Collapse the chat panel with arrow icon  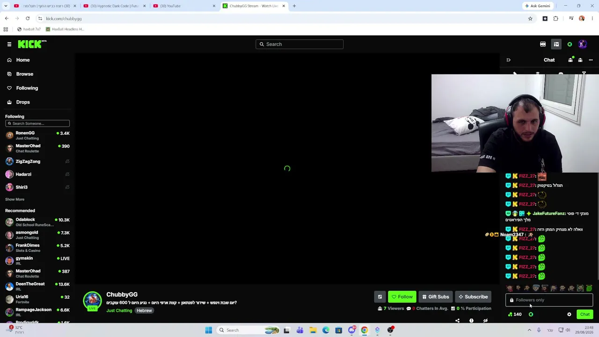(508, 60)
